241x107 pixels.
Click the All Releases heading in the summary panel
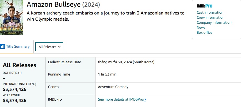[x=19, y=65]
